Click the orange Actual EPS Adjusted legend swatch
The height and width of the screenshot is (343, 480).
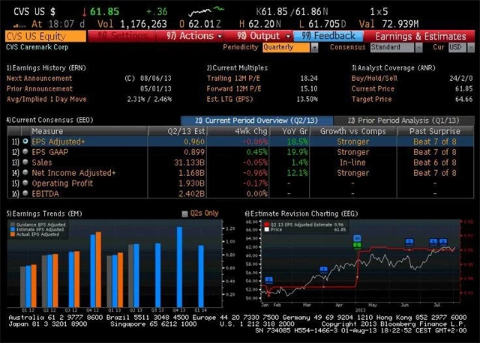tap(13, 234)
